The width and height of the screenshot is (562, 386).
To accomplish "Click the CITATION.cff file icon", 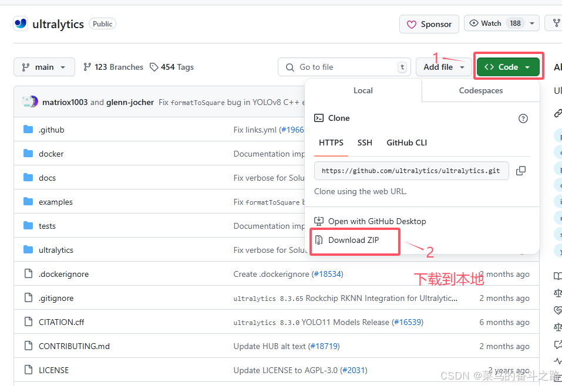I will coord(28,321).
